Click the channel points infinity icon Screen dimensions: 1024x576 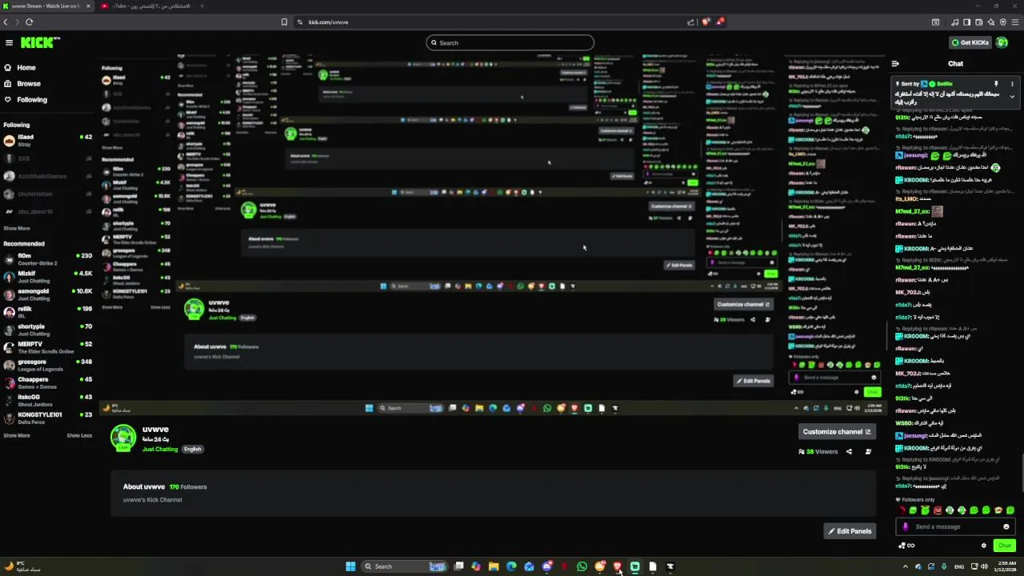[x=910, y=546]
